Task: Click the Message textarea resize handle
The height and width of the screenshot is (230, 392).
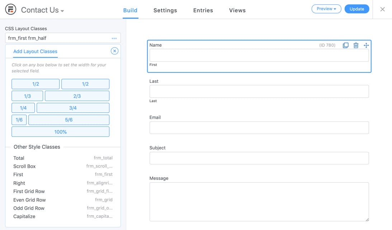Action: coord(367,219)
